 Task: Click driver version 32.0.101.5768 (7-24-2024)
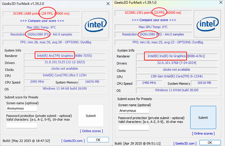[177, 63]
